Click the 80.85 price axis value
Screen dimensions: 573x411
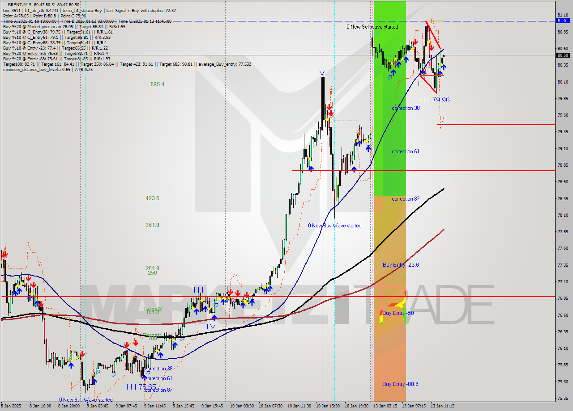click(x=563, y=32)
